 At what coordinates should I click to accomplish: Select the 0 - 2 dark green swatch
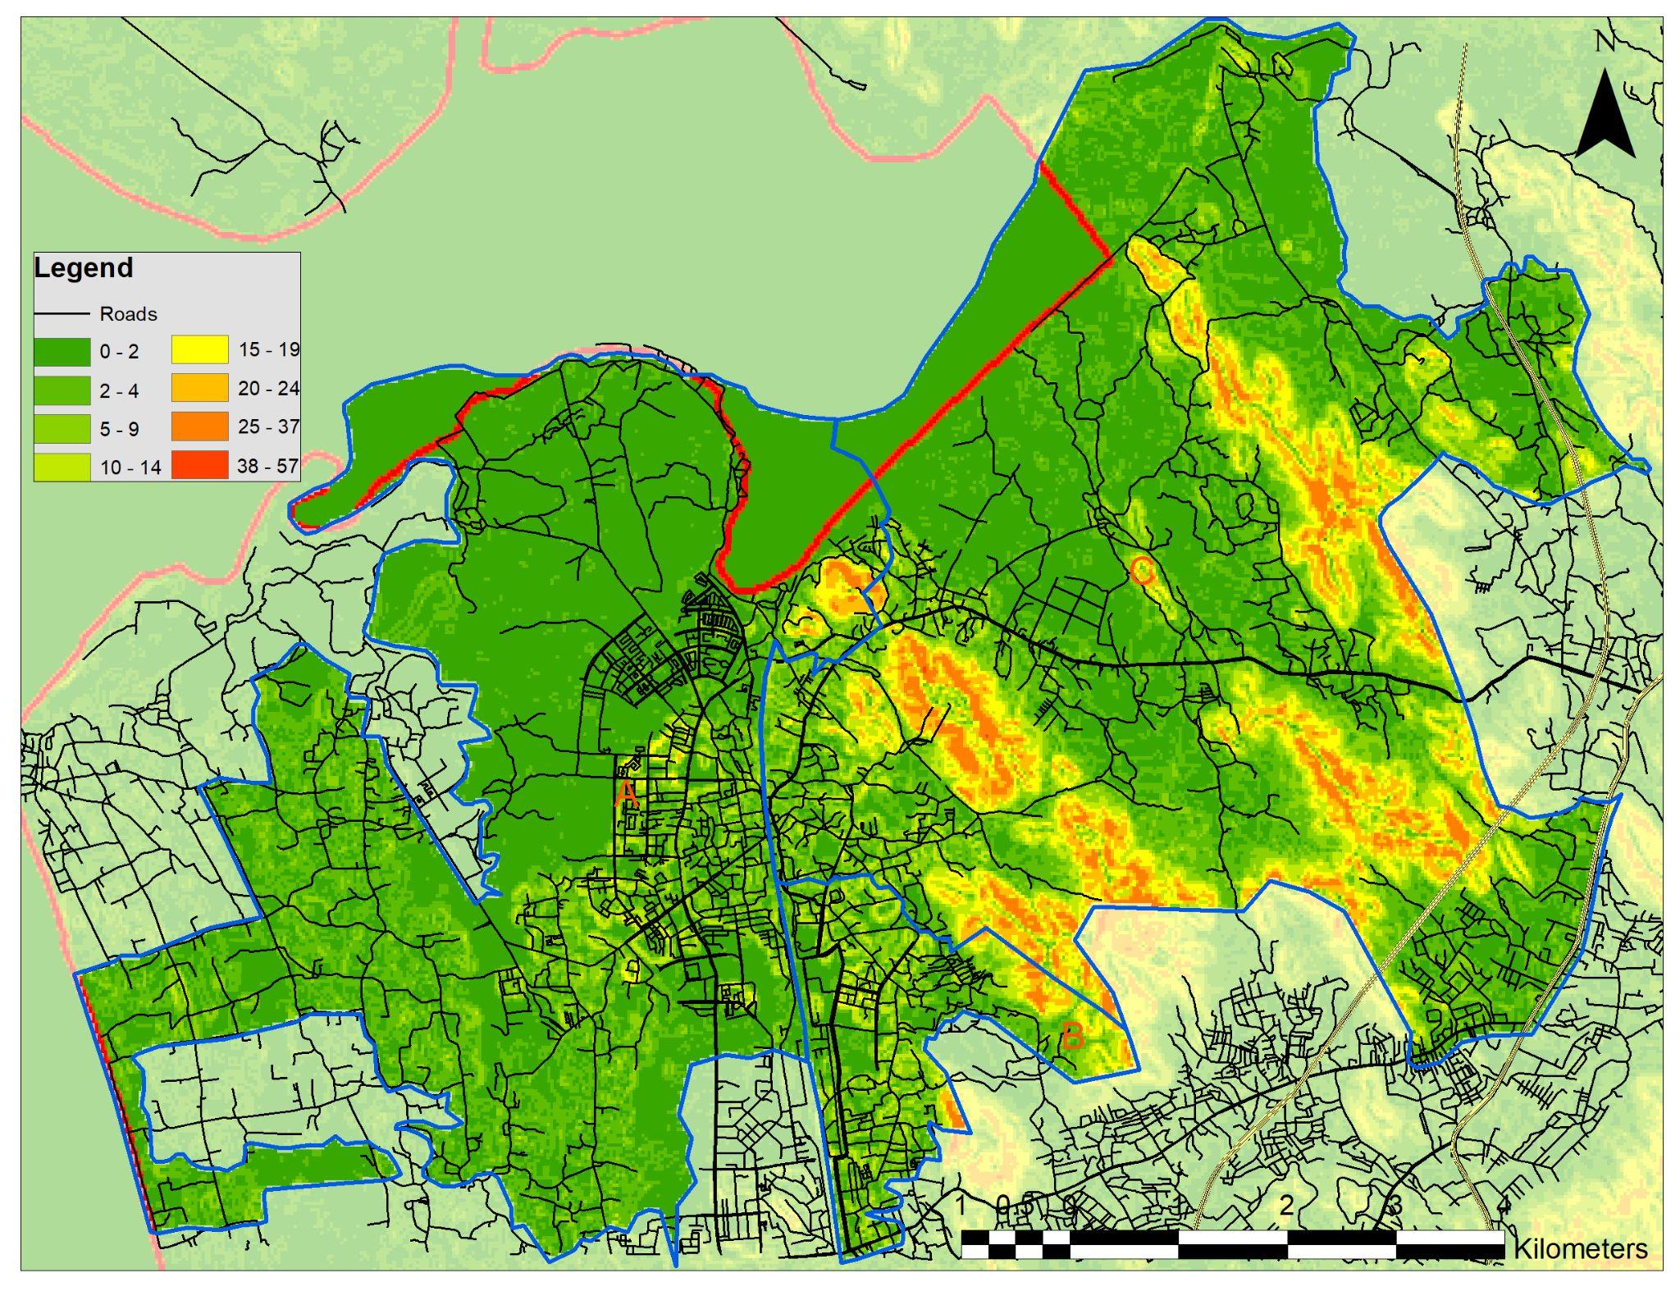[62, 352]
